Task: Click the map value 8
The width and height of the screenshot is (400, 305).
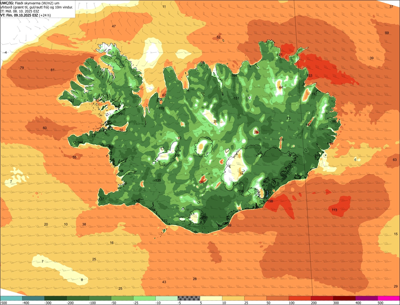Action: tap(82, 280)
